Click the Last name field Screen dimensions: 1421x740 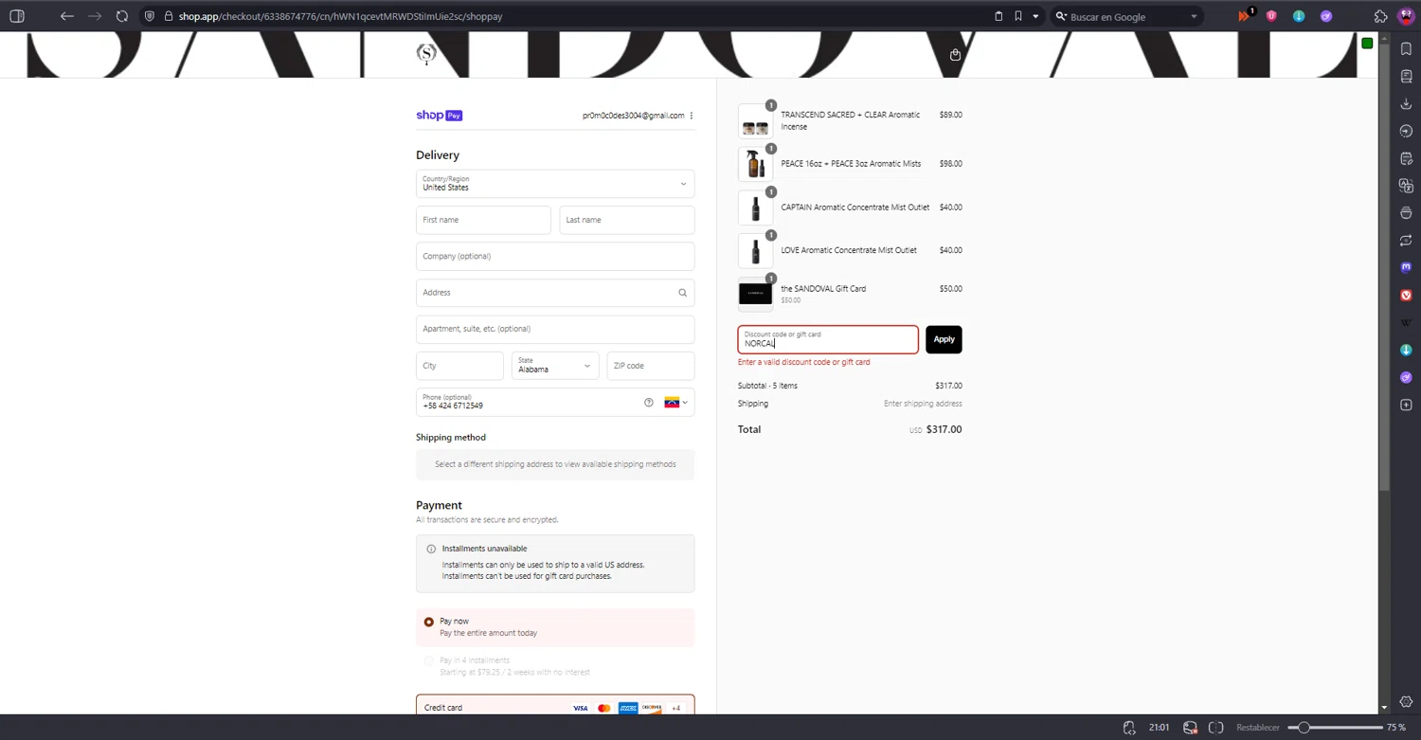click(627, 220)
